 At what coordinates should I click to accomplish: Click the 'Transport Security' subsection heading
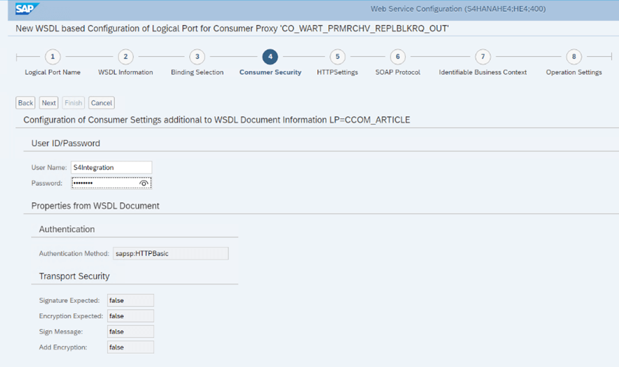pyautogui.click(x=74, y=276)
